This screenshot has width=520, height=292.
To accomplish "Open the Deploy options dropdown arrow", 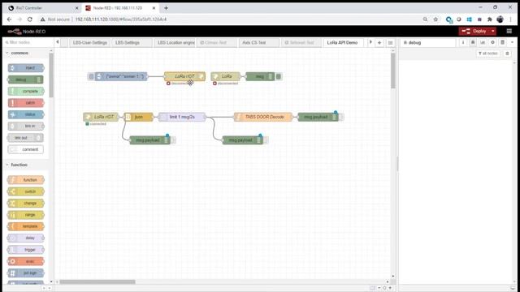I will pyautogui.click(x=493, y=31).
